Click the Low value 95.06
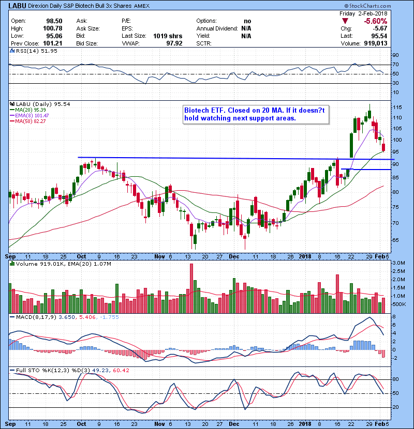The height and width of the screenshot is (429, 414). coord(54,36)
